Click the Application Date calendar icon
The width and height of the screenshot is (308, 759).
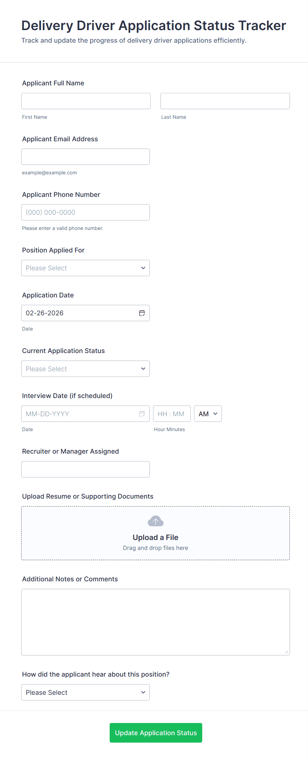pos(142,313)
